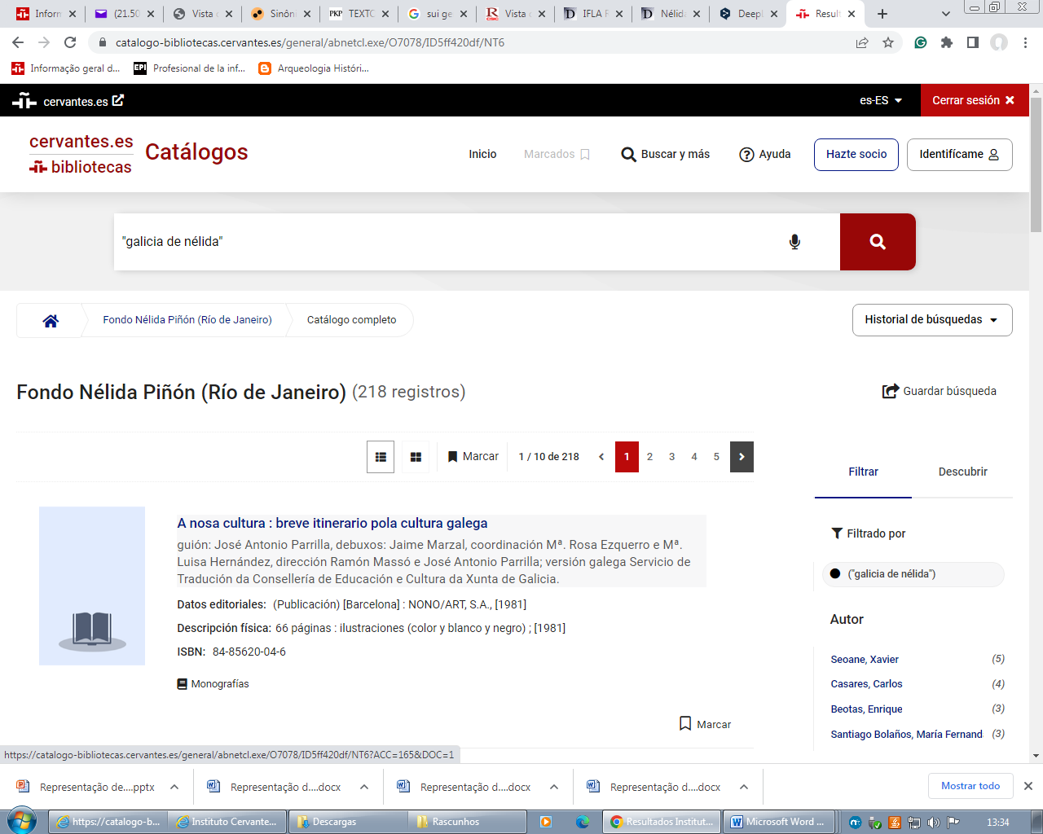
Task: Switch to the Descubrir tab
Action: click(x=962, y=472)
